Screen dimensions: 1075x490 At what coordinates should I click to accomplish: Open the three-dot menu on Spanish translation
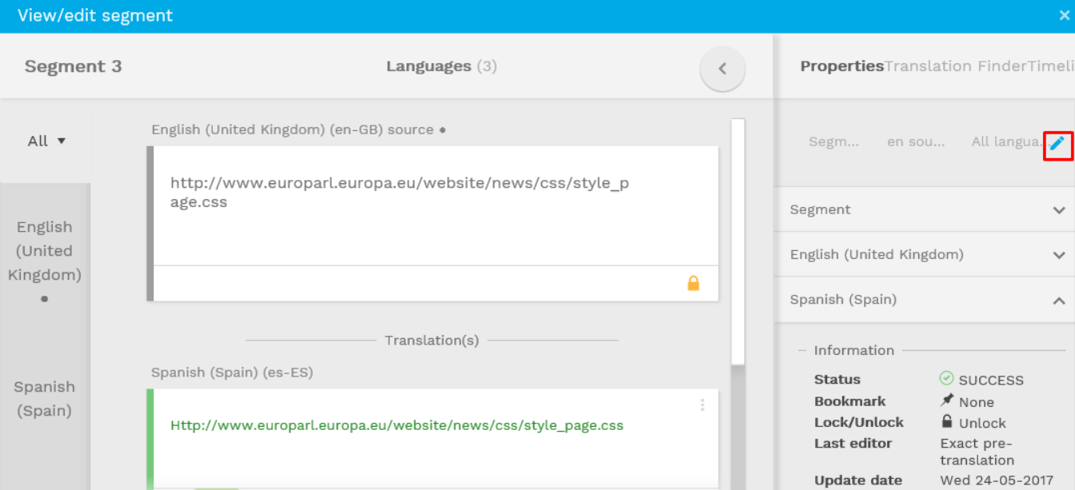[702, 405]
